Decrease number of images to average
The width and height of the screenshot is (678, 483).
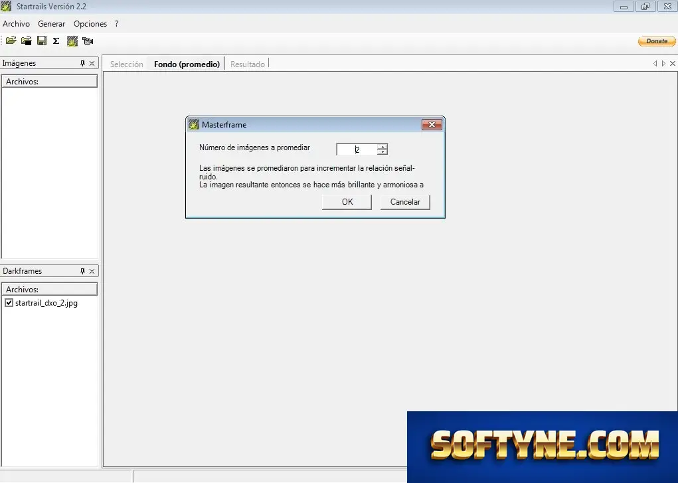click(x=382, y=152)
